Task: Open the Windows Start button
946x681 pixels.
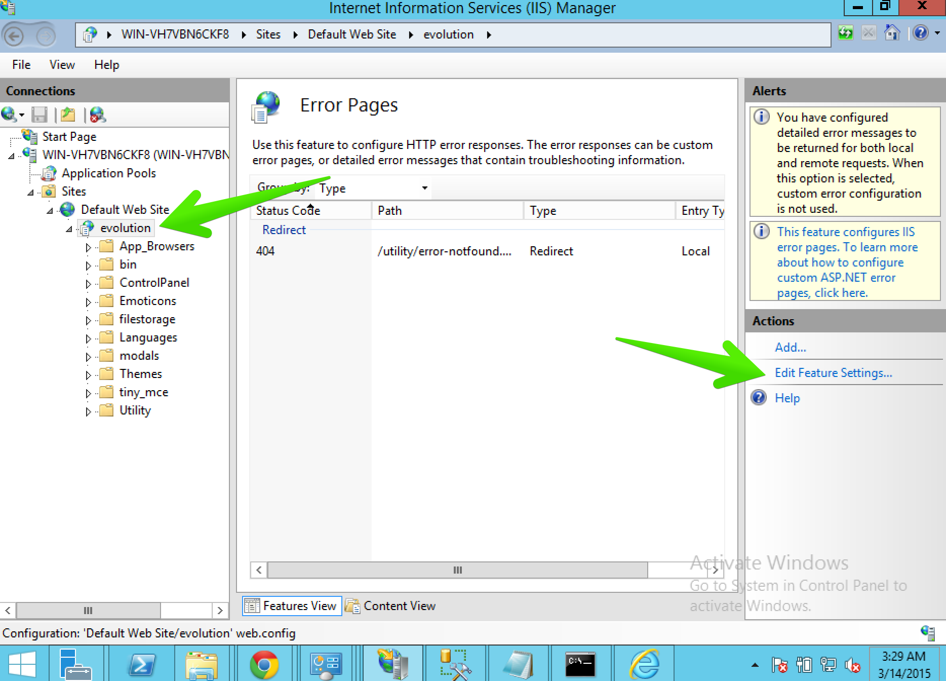Action: (x=22, y=664)
